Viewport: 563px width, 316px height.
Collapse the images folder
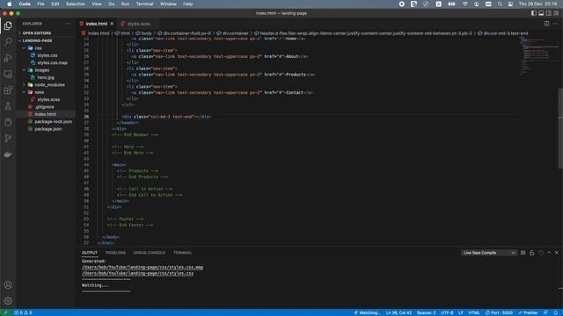coord(42,70)
